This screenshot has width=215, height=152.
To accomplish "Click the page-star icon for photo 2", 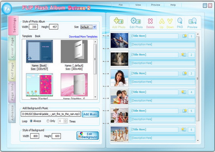I will (x=184, y=55).
